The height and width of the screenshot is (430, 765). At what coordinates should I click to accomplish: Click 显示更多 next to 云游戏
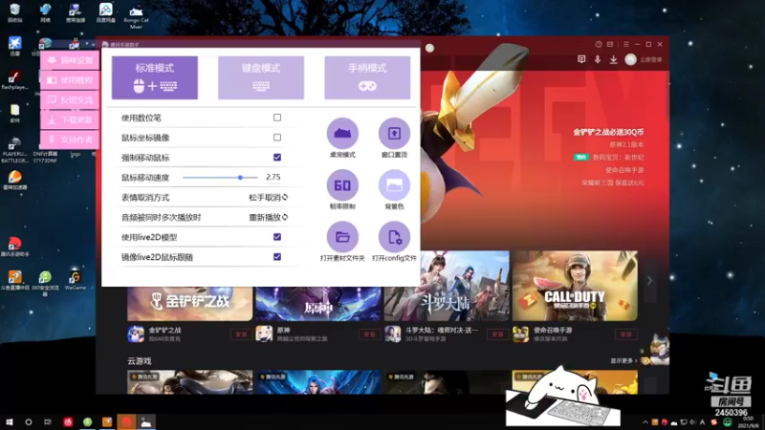(x=623, y=361)
